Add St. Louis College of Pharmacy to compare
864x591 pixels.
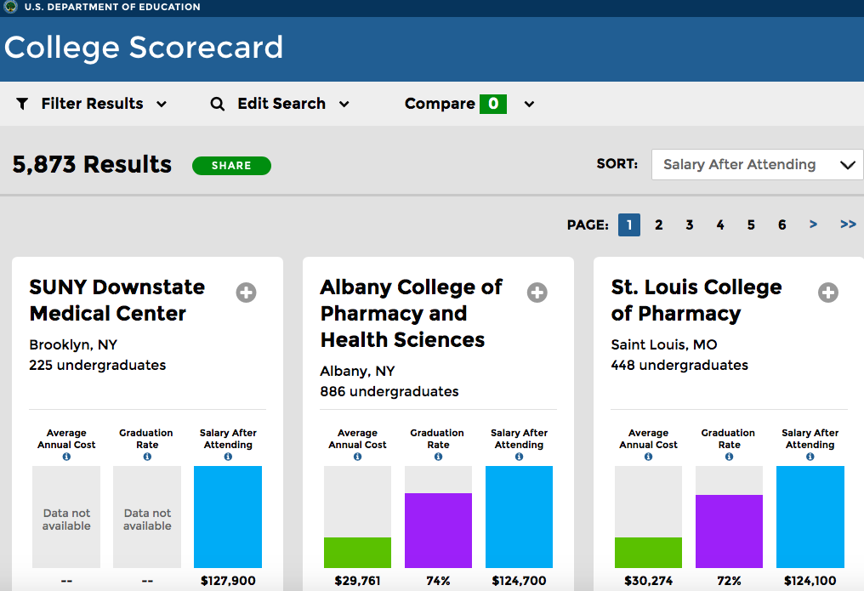pyautogui.click(x=828, y=293)
